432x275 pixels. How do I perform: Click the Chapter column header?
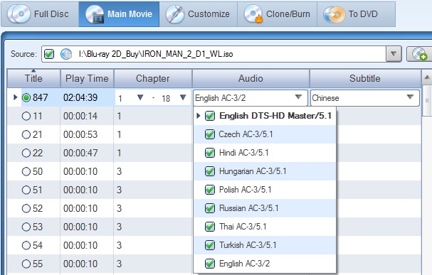click(x=152, y=78)
